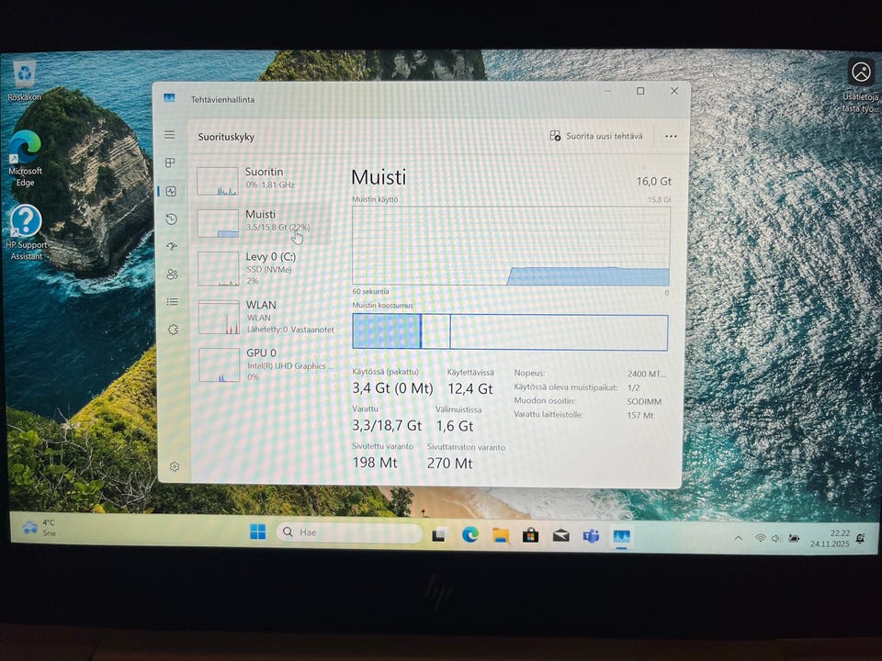Viewport: 882px width, 661px height.
Task: Open the Windows Start button
Action: (257, 532)
